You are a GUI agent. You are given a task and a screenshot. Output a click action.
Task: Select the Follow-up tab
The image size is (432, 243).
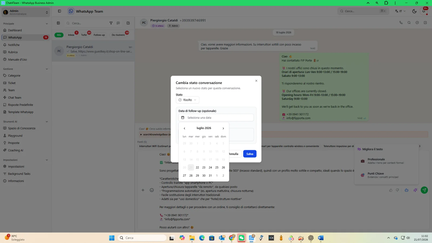pos(99,35)
